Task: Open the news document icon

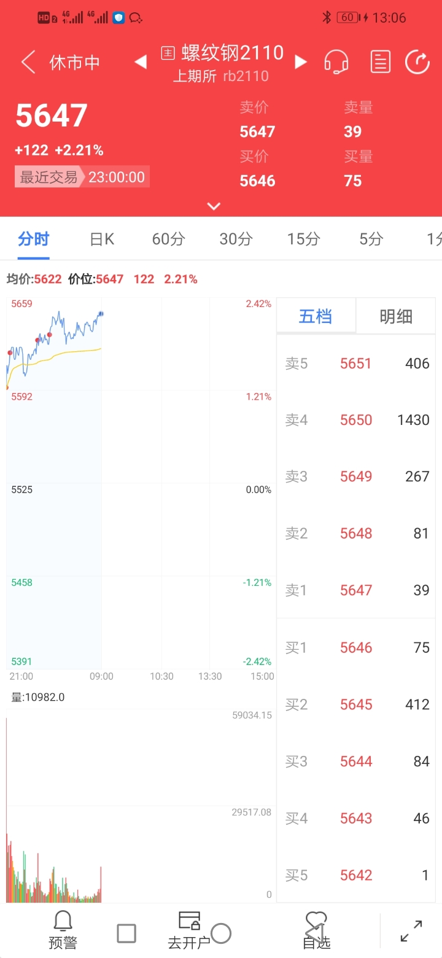Action: [x=380, y=61]
